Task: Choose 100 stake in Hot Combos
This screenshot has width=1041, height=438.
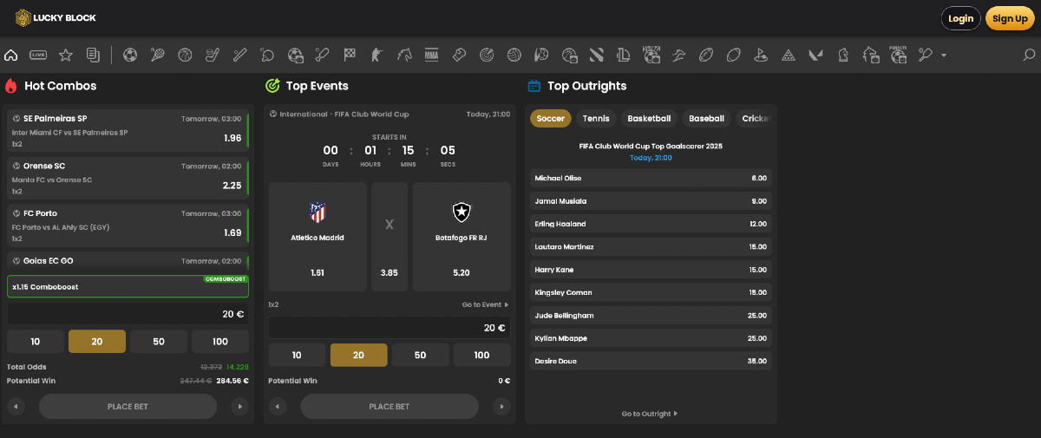Action: (220, 342)
